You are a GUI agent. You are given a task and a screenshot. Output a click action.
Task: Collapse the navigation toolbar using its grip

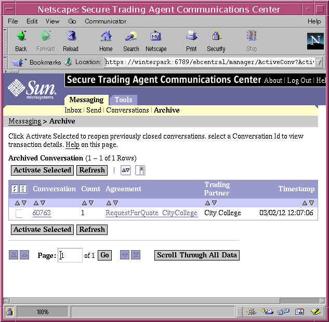click(5, 42)
